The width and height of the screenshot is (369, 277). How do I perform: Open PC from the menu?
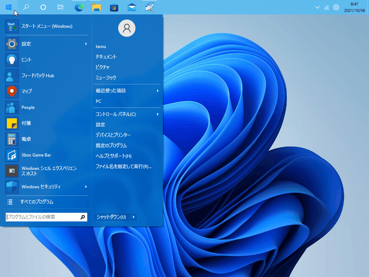(98, 101)
